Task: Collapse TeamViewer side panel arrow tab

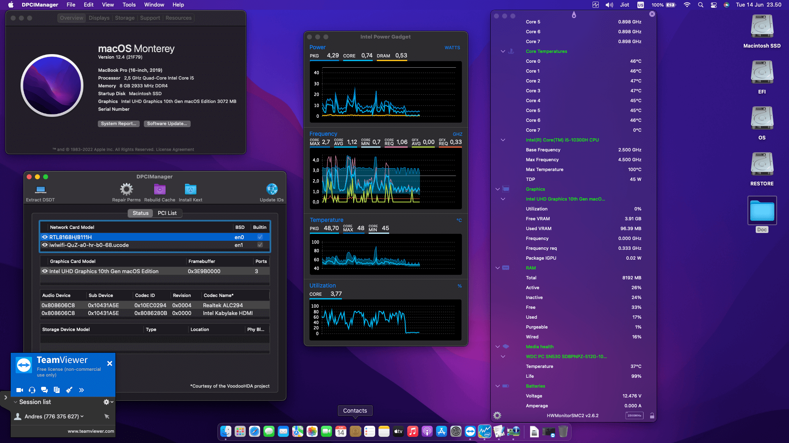Action: [5, 397]
